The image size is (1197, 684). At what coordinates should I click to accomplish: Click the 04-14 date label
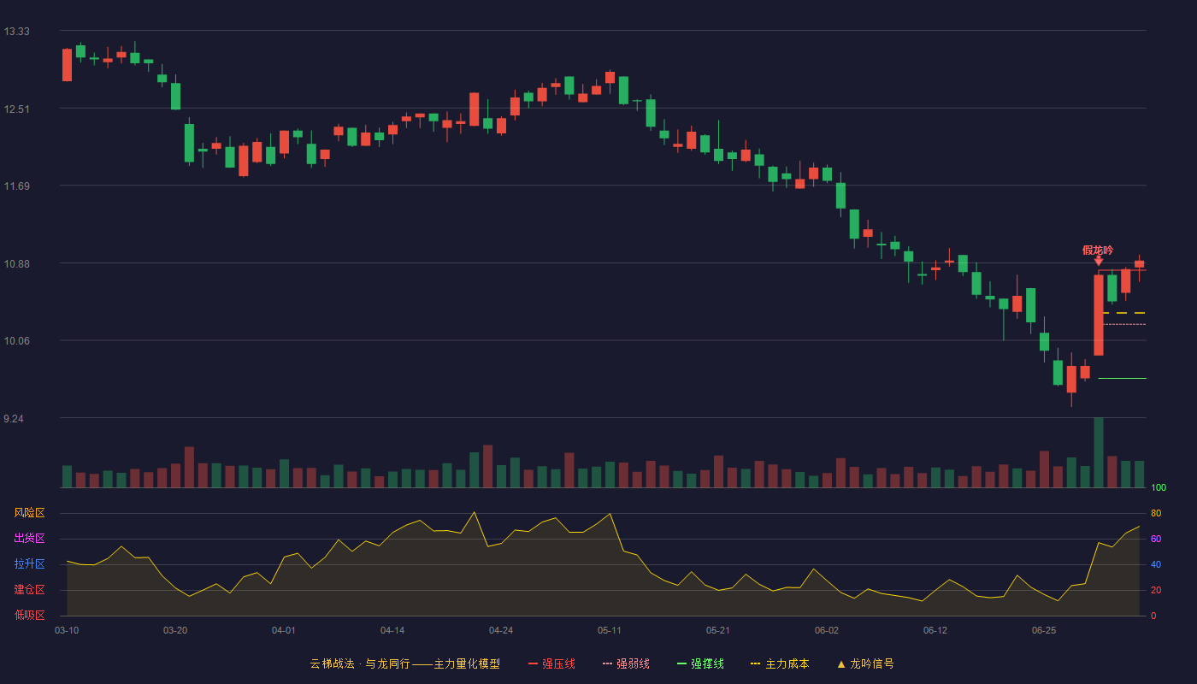click(x=392, y=630)
